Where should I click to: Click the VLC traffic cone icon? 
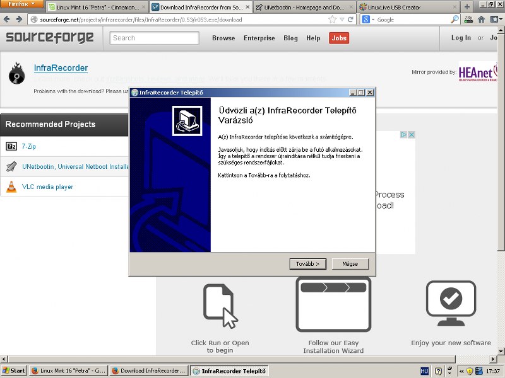[x=11, y=186]
